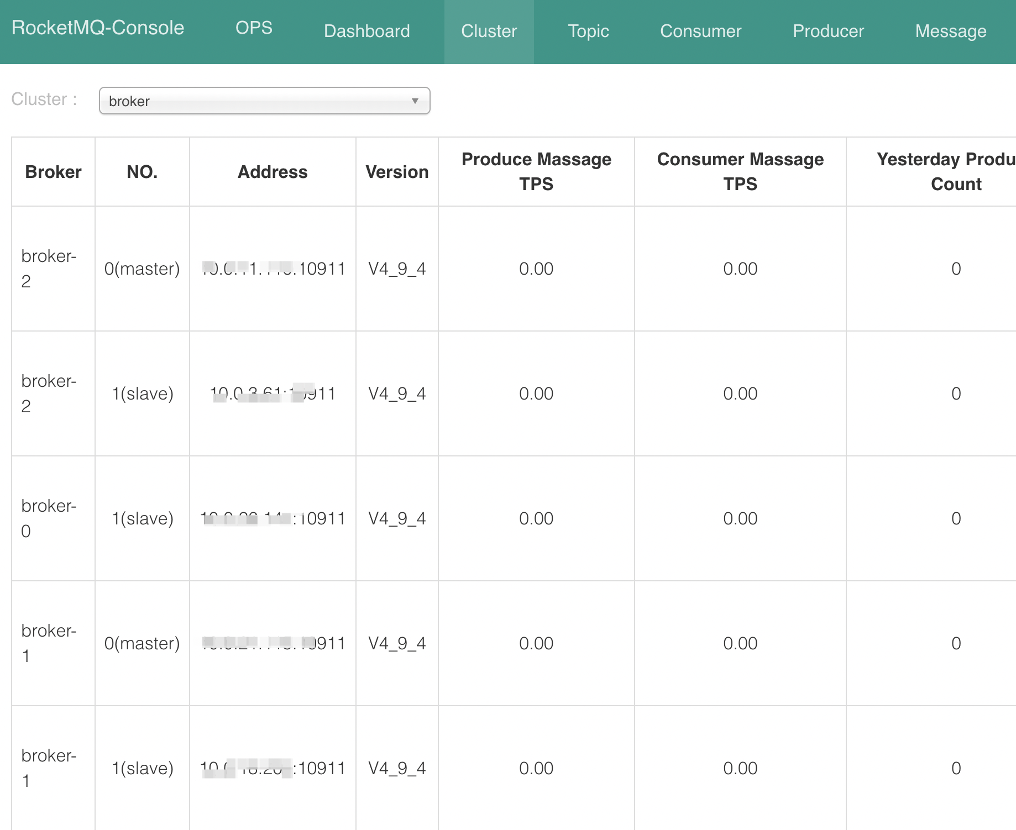Select 1(slave) cell of broker-1
Image resolution: width=1016 pixels, height=830 pixels.
click(142, 768)
